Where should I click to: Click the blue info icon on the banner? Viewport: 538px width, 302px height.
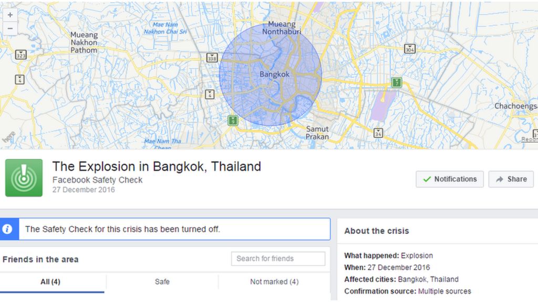coord(7,229)
